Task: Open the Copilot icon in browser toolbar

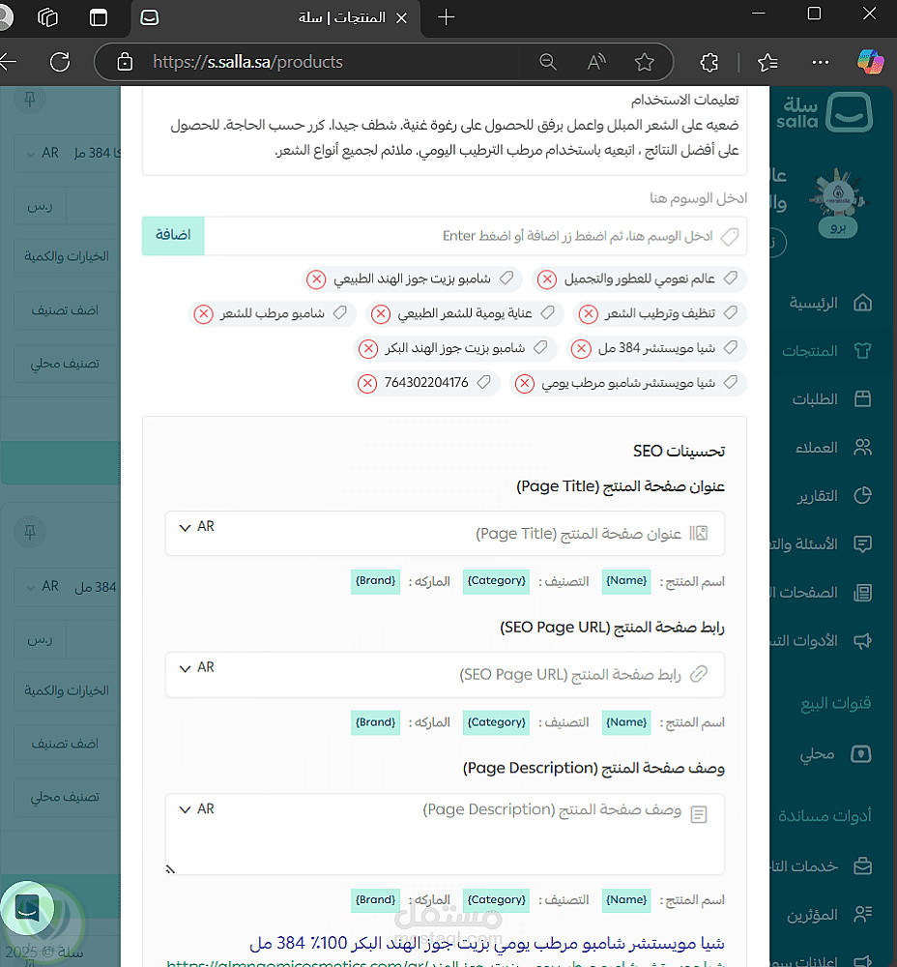Action: click(x=870, y=62)
